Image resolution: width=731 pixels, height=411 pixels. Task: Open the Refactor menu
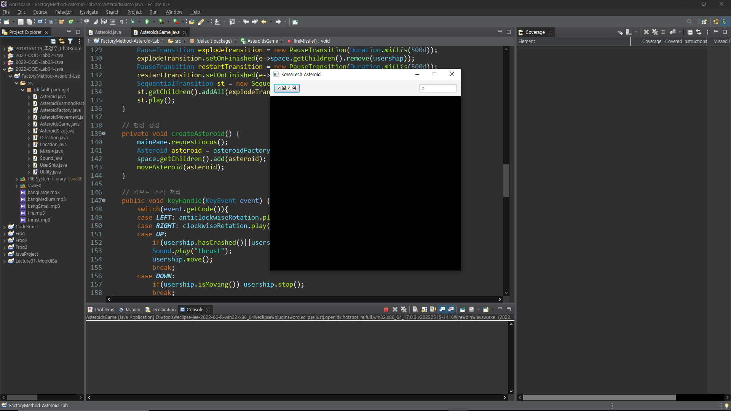[x=63, y=12]
